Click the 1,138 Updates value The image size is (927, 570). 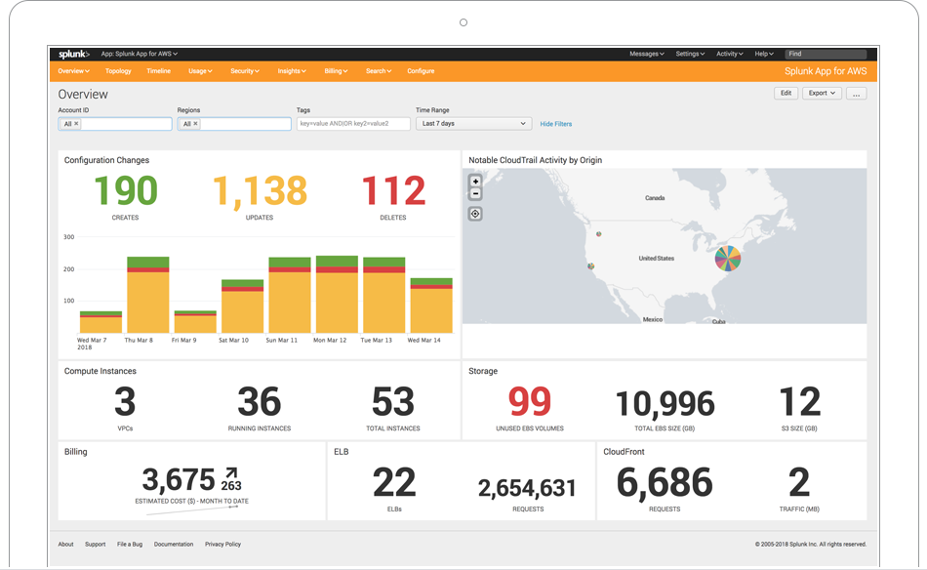[x=260, y=191]
